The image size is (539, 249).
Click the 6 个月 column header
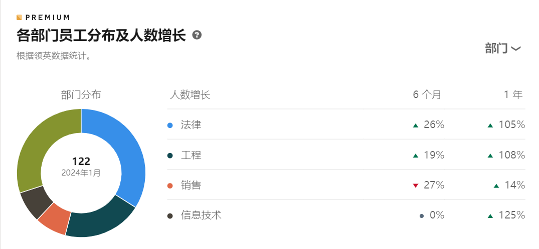427,94
